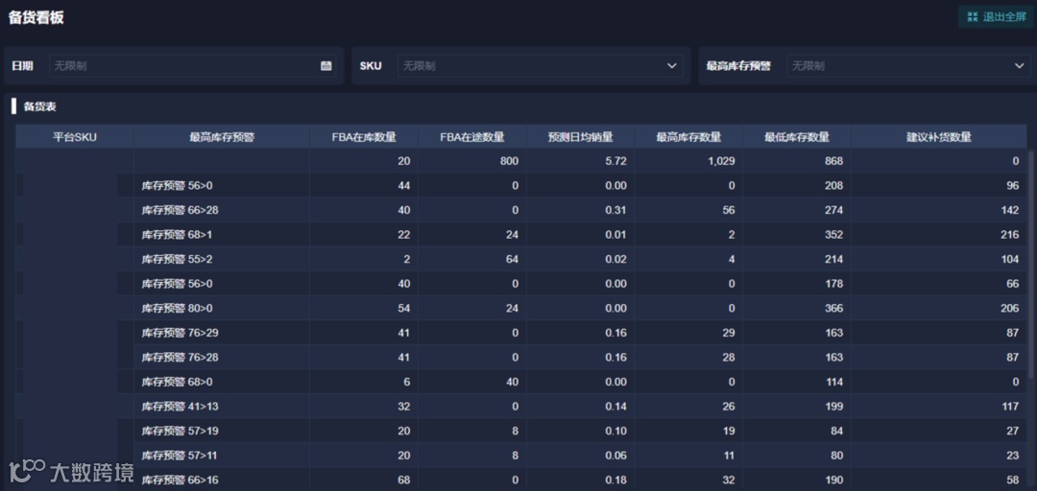Click the FBA在途数量 column header
This screenshot has width=1037, height=491.
472,137
